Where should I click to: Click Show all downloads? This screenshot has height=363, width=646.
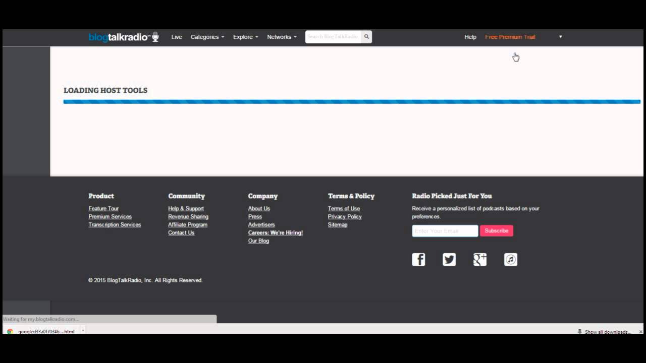point(605,332)
